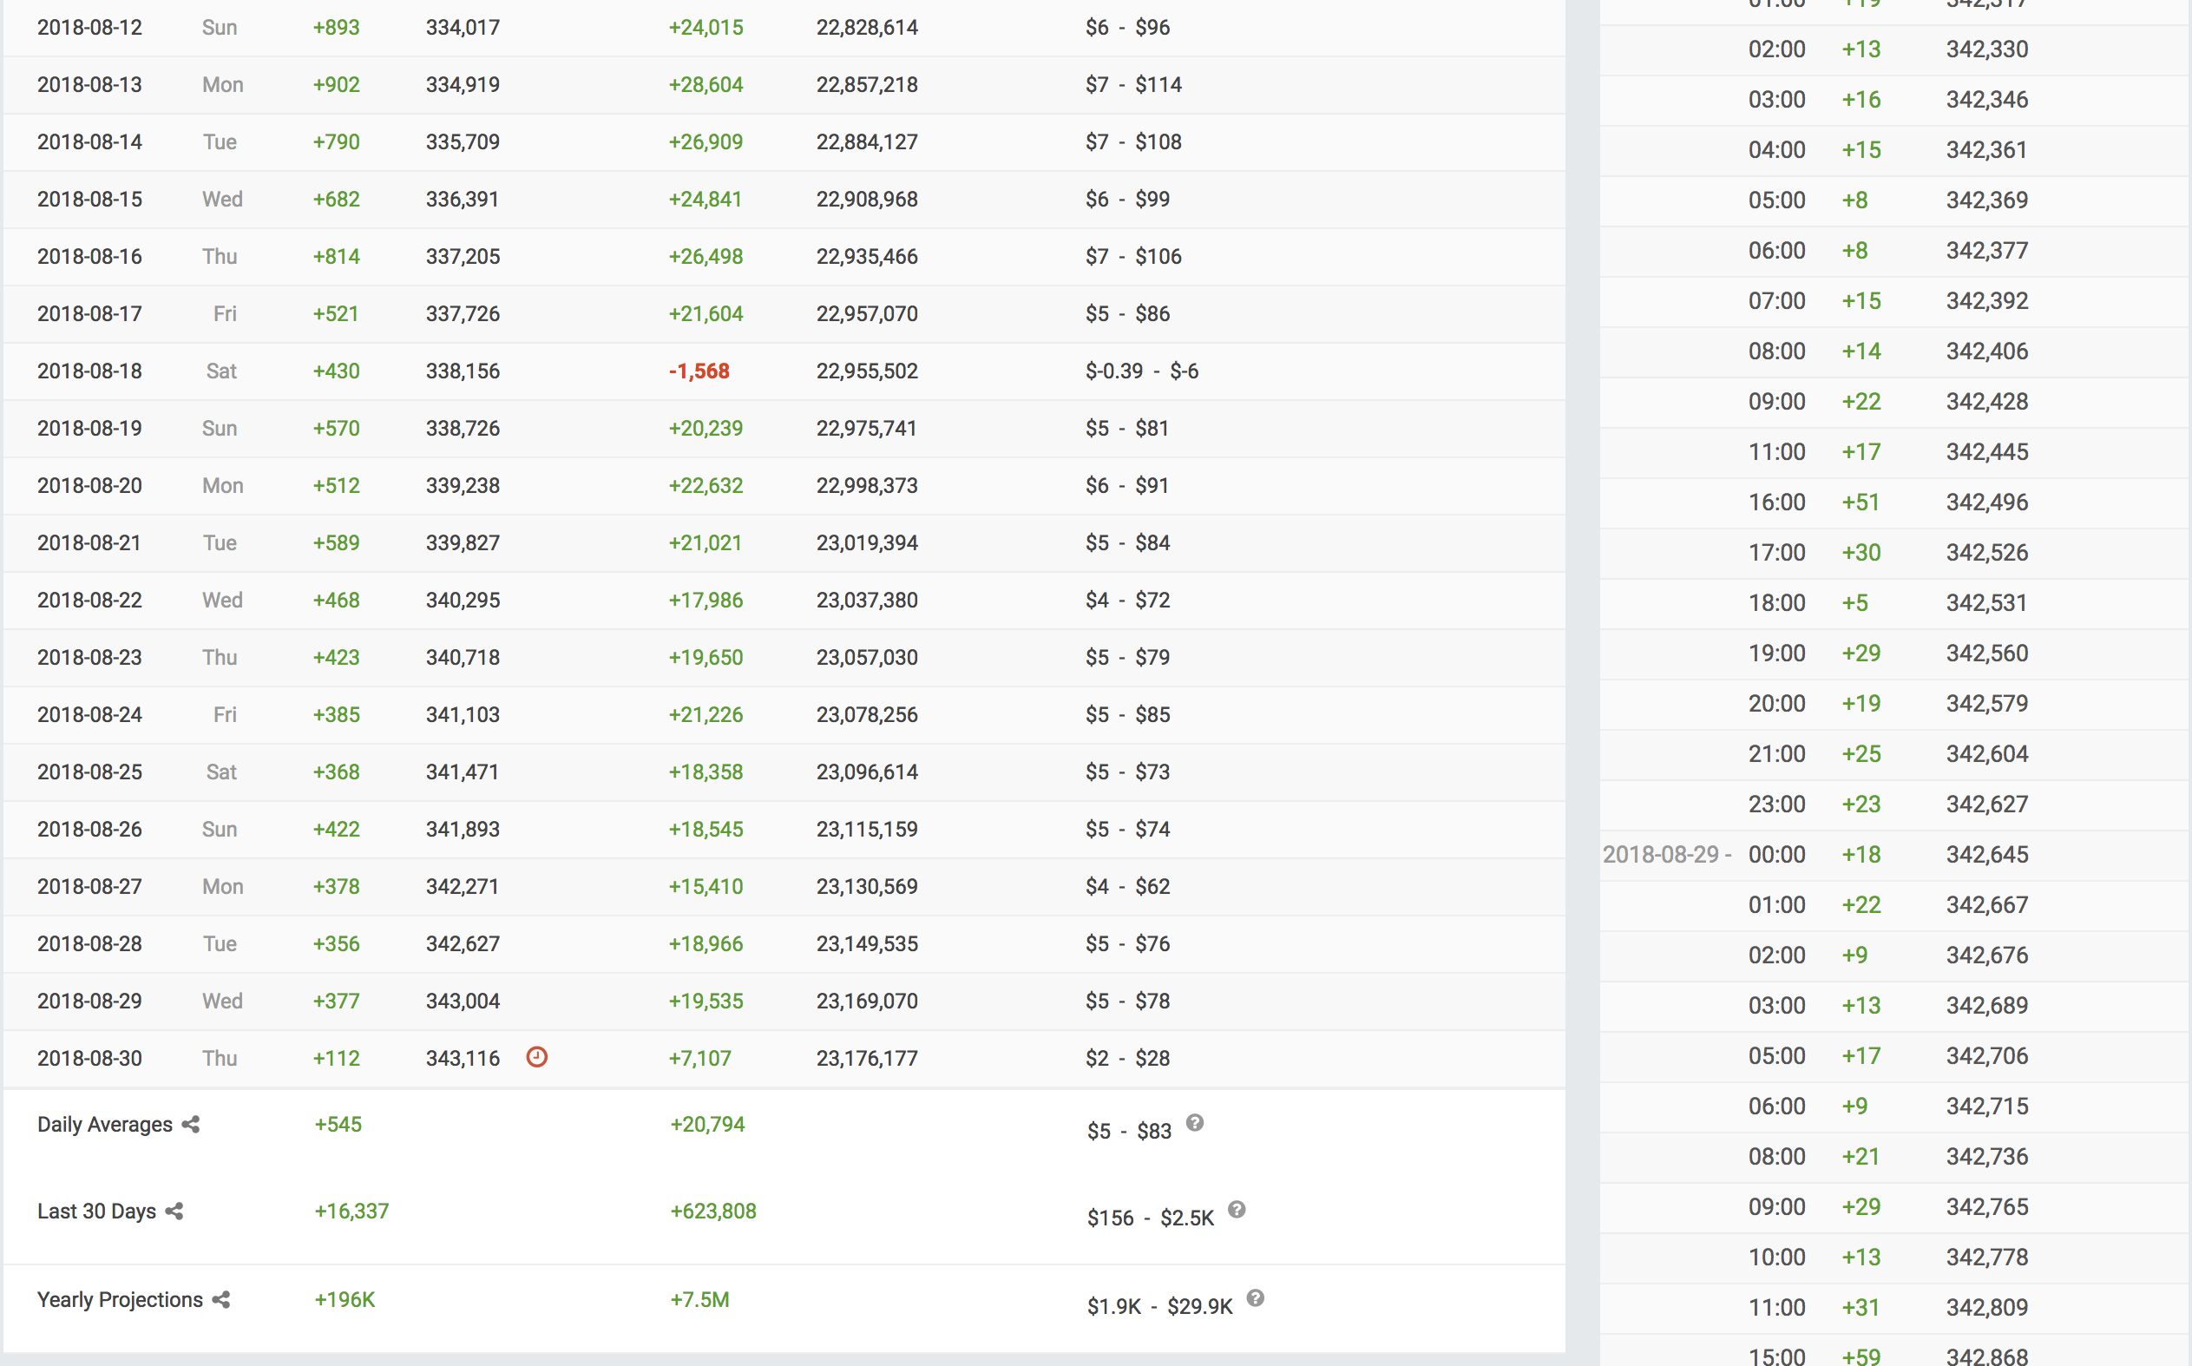Click share icon next to Daily Averages
The image size is (2192, 1366).
(x=191, y=1124)
